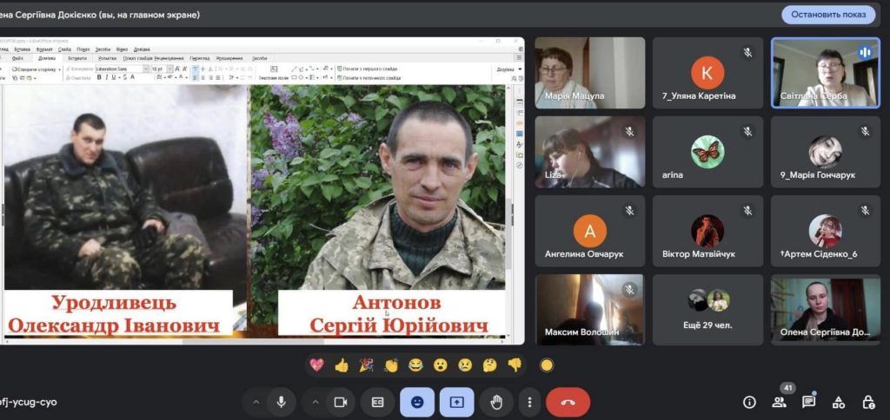
Task: Send thumbs up reaction
Action: pyautogui.click(x=342, y=365)
